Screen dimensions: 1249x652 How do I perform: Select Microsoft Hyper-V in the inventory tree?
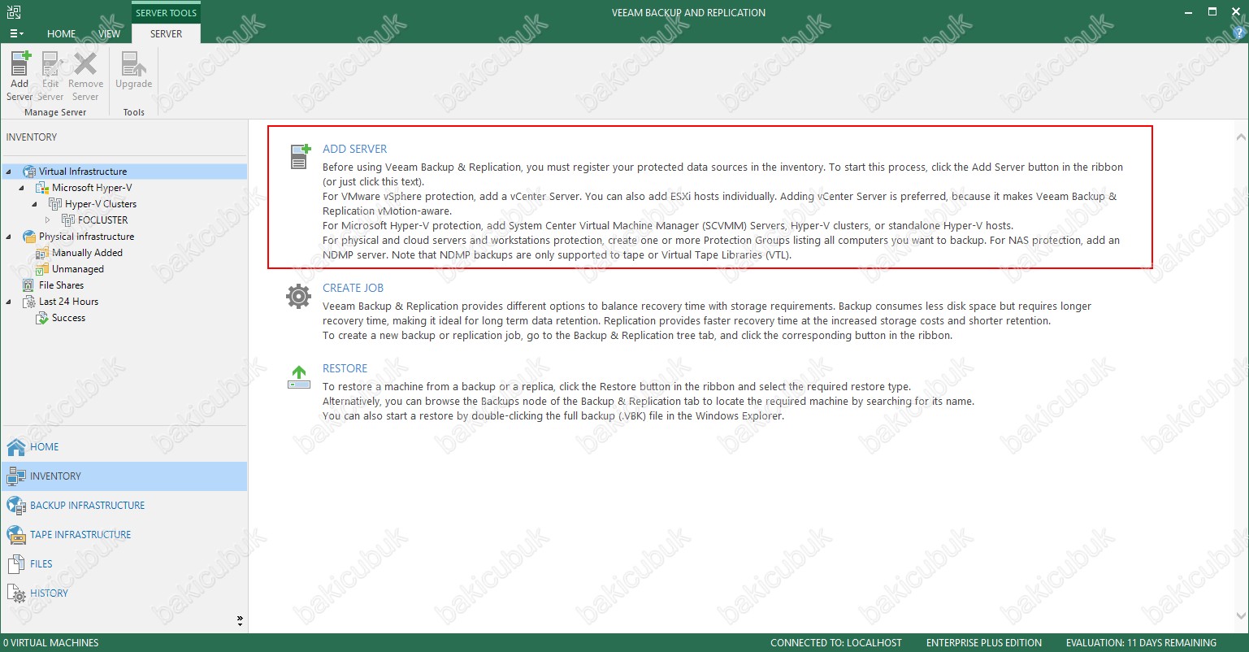pyautogui.click(x=92, y=188)
